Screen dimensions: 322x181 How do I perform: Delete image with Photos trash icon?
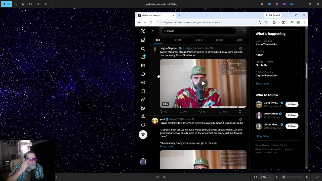23,4
